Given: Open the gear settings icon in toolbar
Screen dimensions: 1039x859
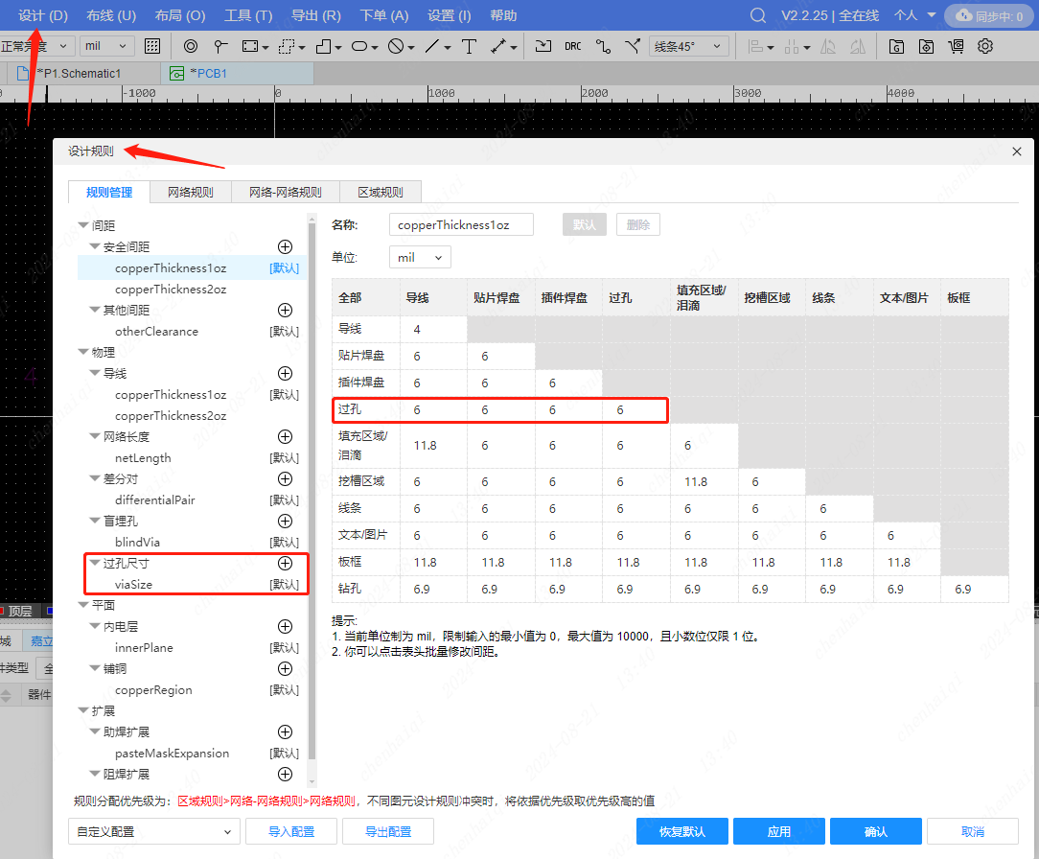Looking at the screenshot, I should 984,46.
